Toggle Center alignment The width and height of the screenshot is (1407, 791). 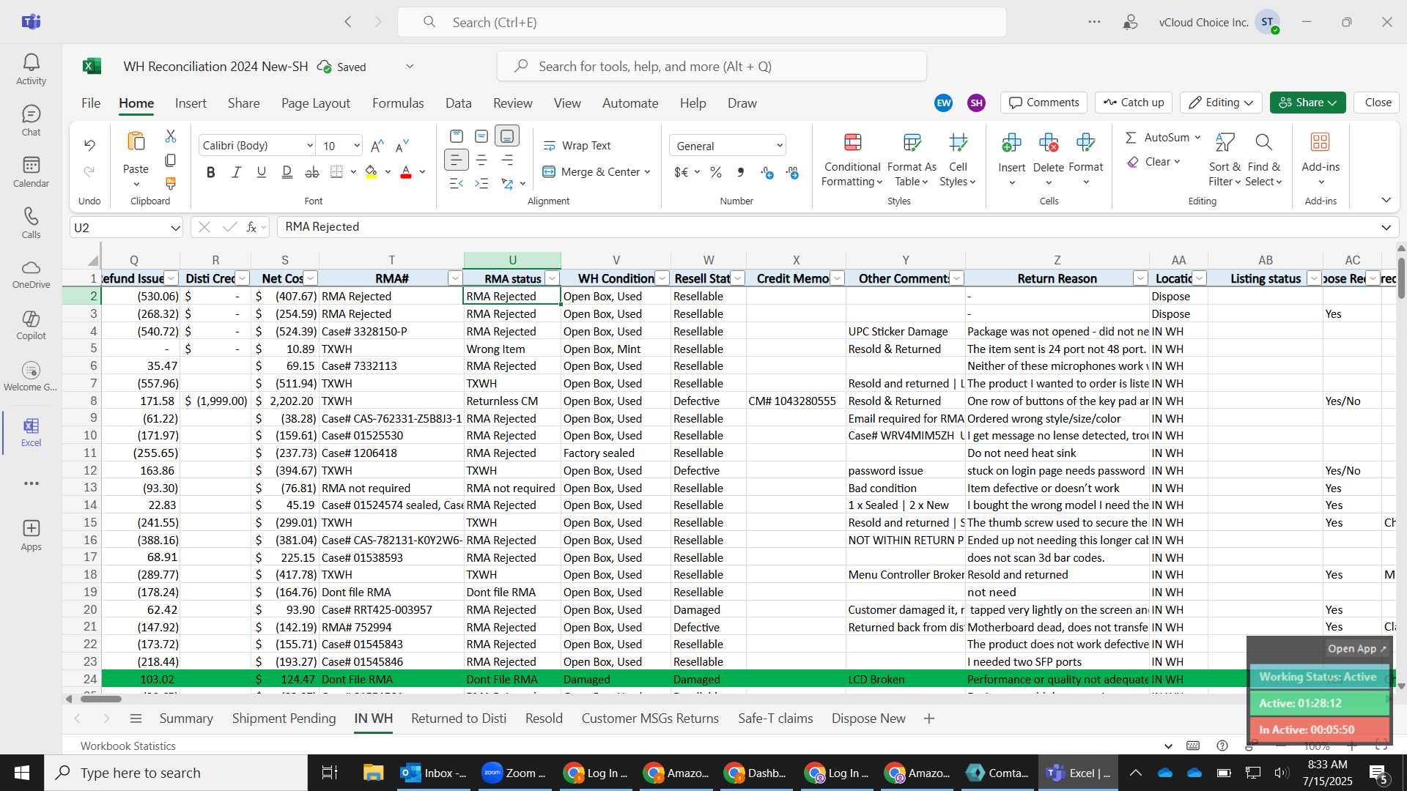pos(481,160)
